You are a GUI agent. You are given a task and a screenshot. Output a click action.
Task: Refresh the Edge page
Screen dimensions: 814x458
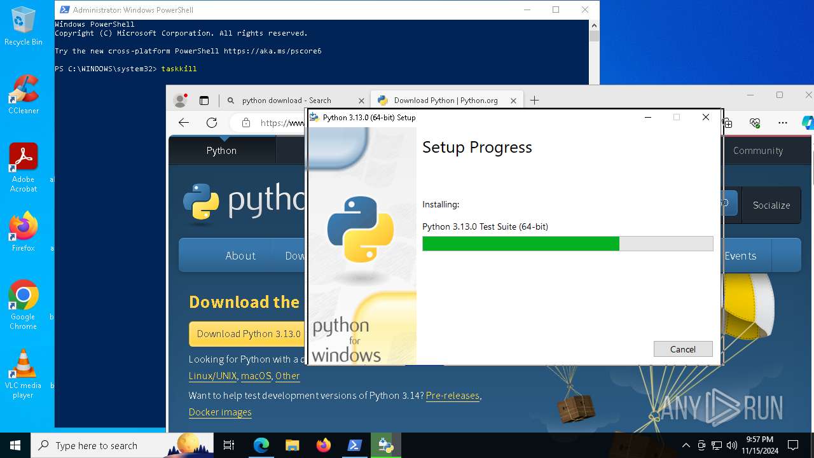coord(212,123)
